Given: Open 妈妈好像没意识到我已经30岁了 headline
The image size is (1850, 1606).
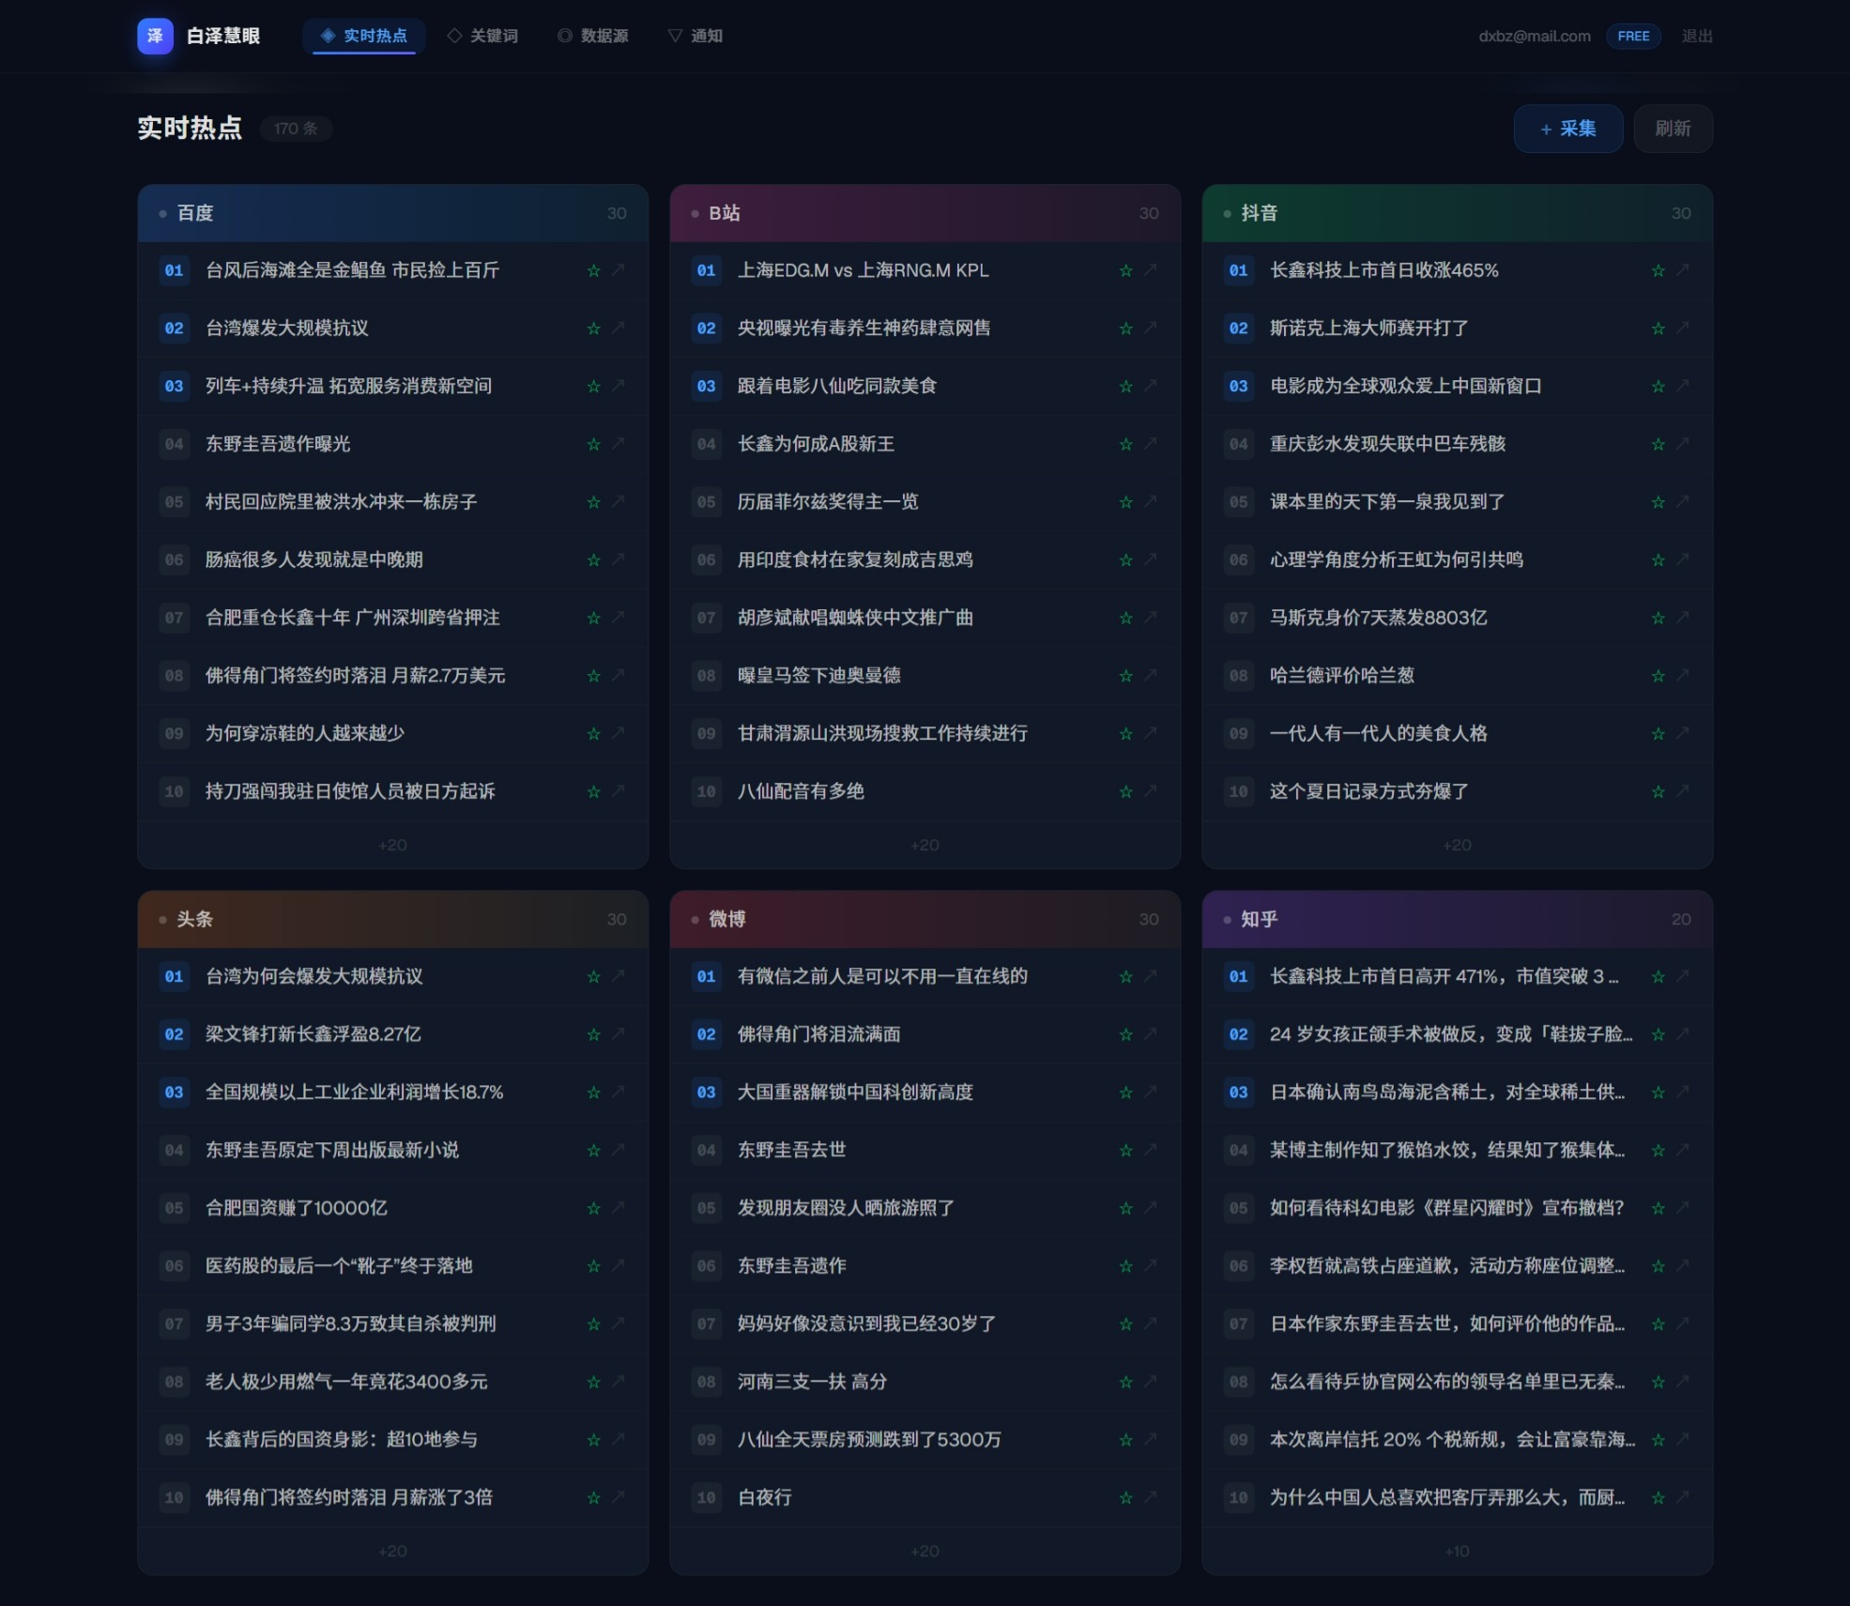Looking at the screenshot, I should [866, 1323].
